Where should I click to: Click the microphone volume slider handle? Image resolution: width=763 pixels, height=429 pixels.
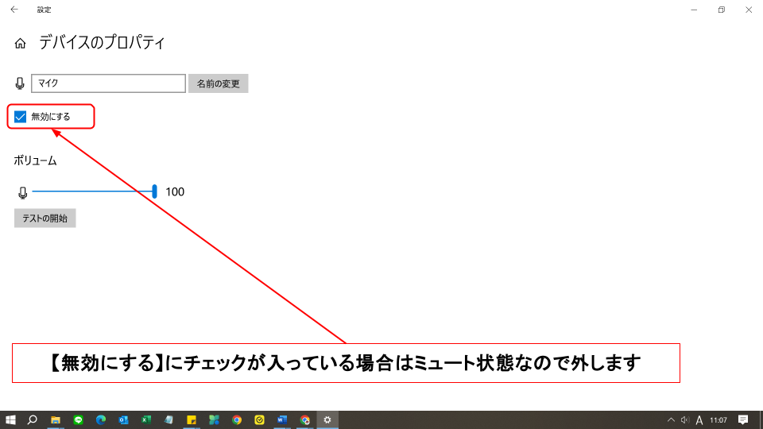(x=154, y=191)
